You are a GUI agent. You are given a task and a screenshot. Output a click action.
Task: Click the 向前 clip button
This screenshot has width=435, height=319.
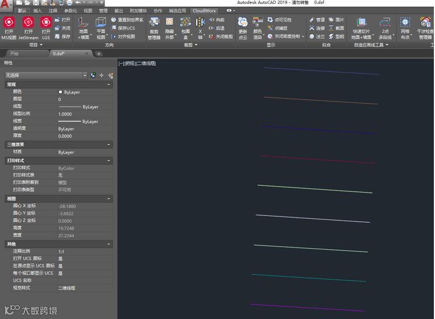217,20
